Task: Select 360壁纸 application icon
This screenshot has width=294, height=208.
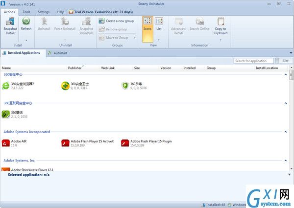Action: 6,115
